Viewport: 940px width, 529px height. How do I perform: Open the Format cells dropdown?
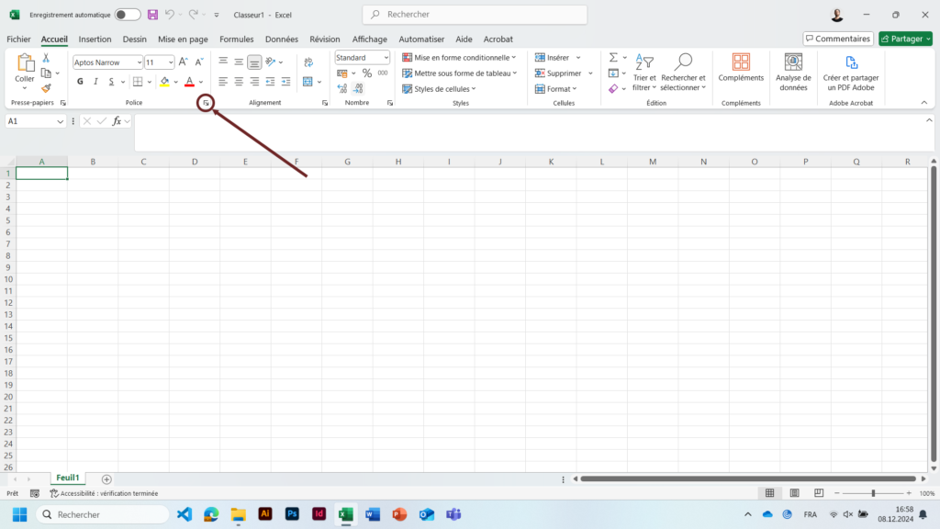click(555, 89)
